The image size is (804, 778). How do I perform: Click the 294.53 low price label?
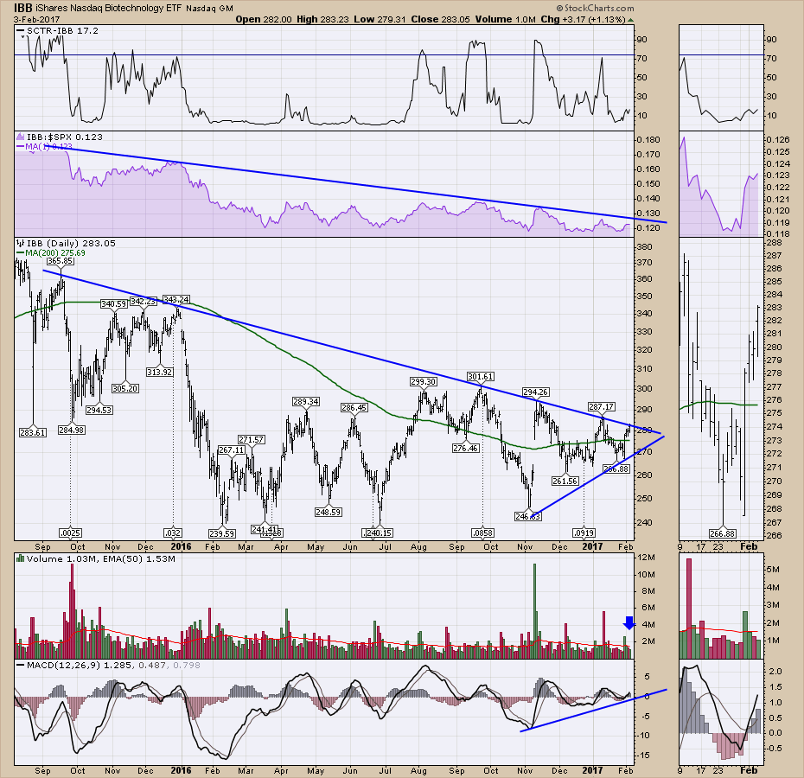(99, 410)
